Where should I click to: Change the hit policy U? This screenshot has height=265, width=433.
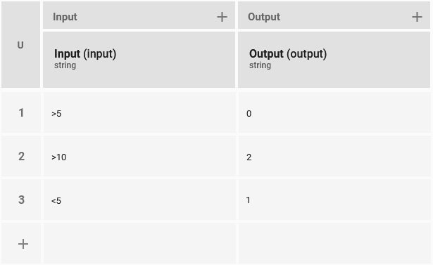click(20, 45)
